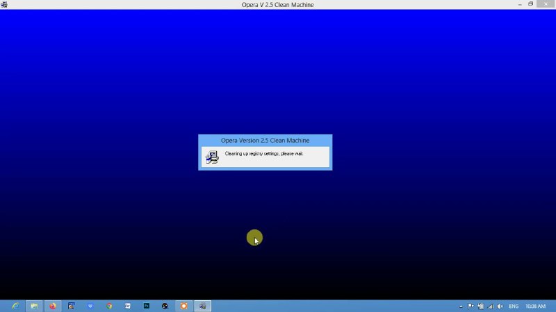Restore down the Opera Clean Machine window
556x312 pixels.
[530, 4]
